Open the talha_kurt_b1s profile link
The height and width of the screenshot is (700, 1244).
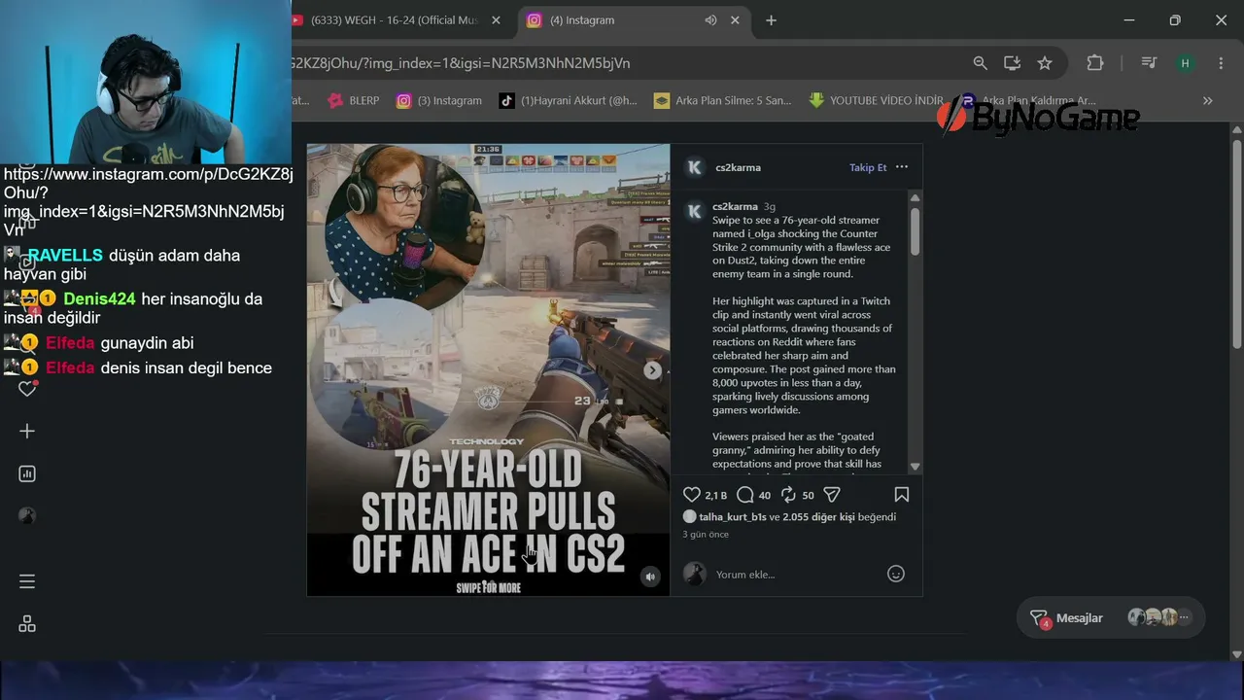733,517
